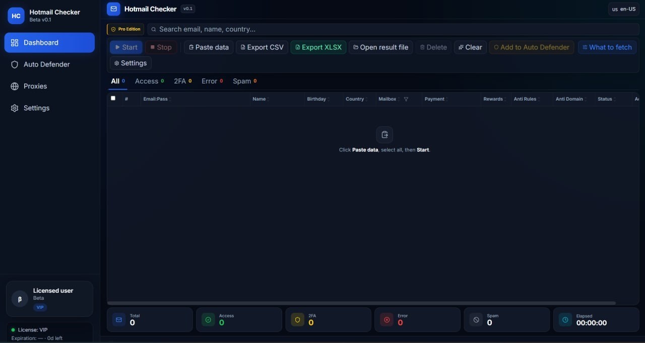Image resolution: width=645 pixels, height=343 pixels.
Task: Click the Elapsed clock icon
Action: click(x=565, y=319)
